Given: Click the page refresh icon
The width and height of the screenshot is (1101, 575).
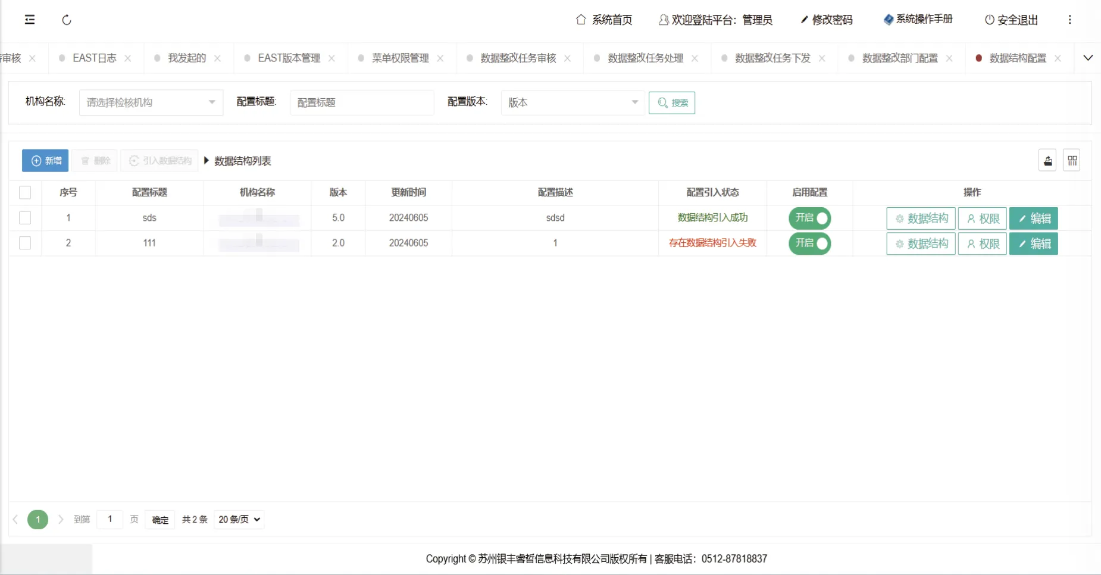Looking at the screenshot, I should 67,20.
